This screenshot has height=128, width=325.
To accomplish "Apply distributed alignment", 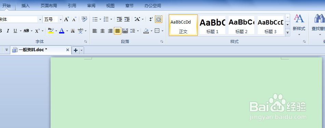I will click(125, 31).
